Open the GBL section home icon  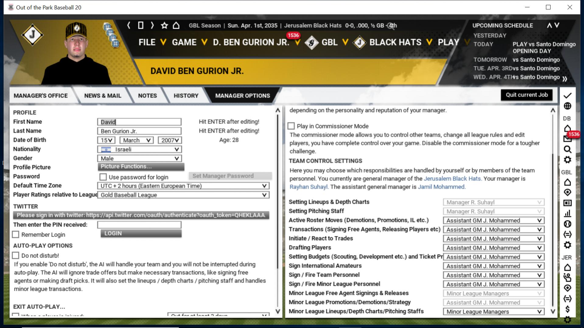pyautogui.click(x=567, y=182)
